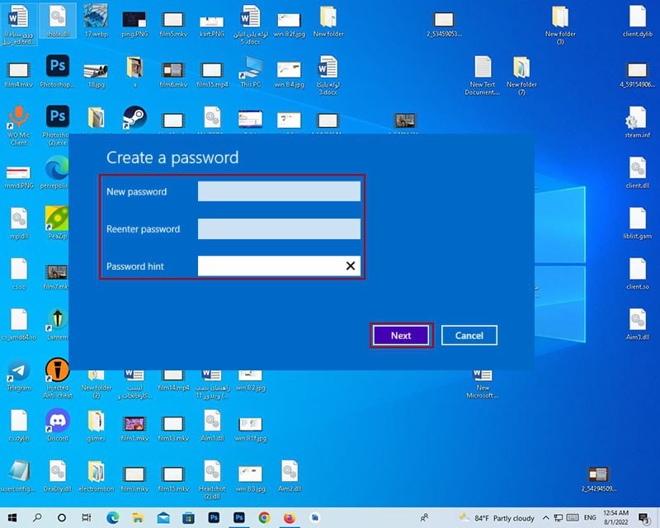This screenshot has height=528, width=660.
Task: Click the New password input field
Action: coord(279,191)
